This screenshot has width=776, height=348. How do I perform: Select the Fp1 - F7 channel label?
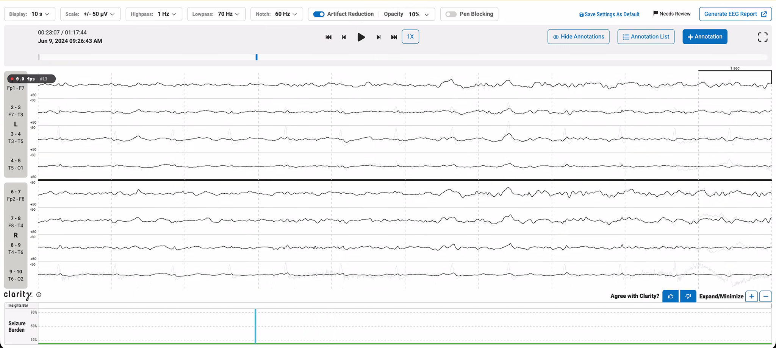[16, 88]
